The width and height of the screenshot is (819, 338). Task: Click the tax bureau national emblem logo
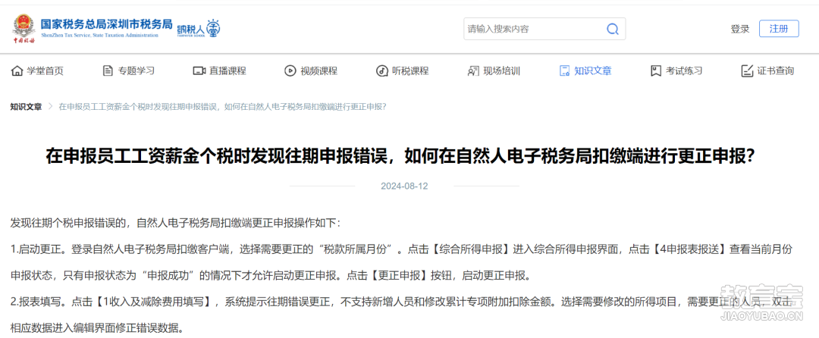click(24, 29)
